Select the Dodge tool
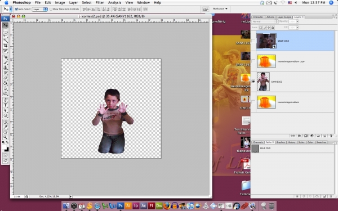The width and height of the screenshot is (338, 211). pyautogui.click(x=5, y=93)
